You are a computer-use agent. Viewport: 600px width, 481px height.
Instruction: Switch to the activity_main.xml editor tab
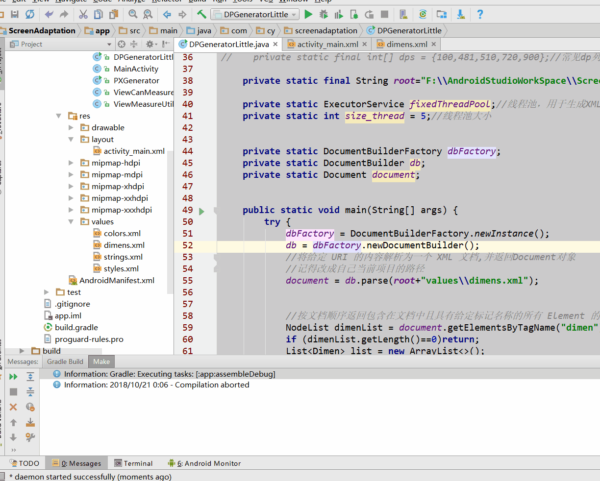tap(327, 44)
